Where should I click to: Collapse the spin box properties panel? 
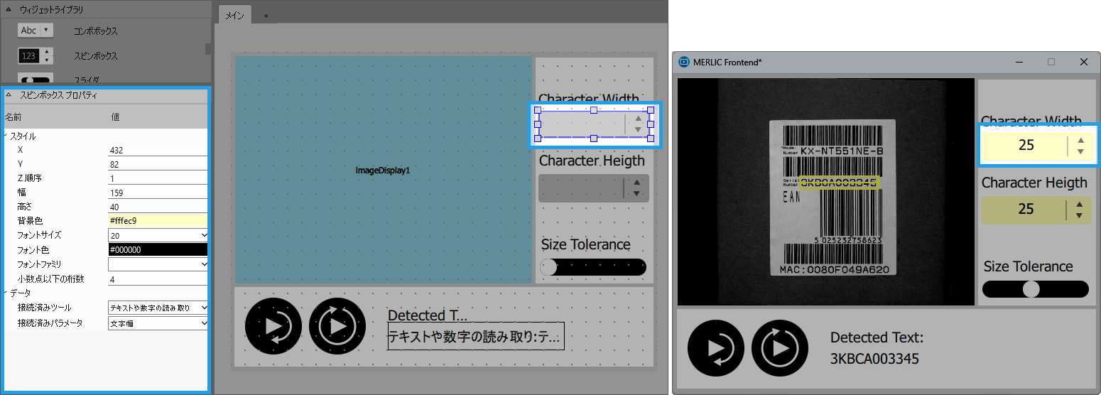(8, 94)
